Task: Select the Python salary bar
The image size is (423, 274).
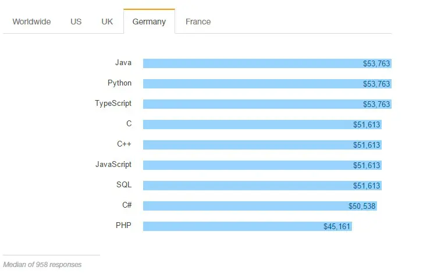Action: click(267, 84)
